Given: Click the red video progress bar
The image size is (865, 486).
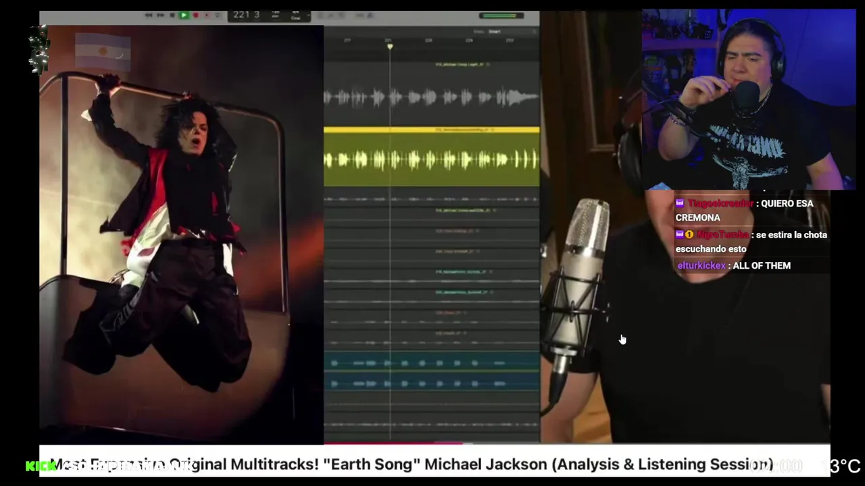Looking at the screenshot, I should click(393, 443).
